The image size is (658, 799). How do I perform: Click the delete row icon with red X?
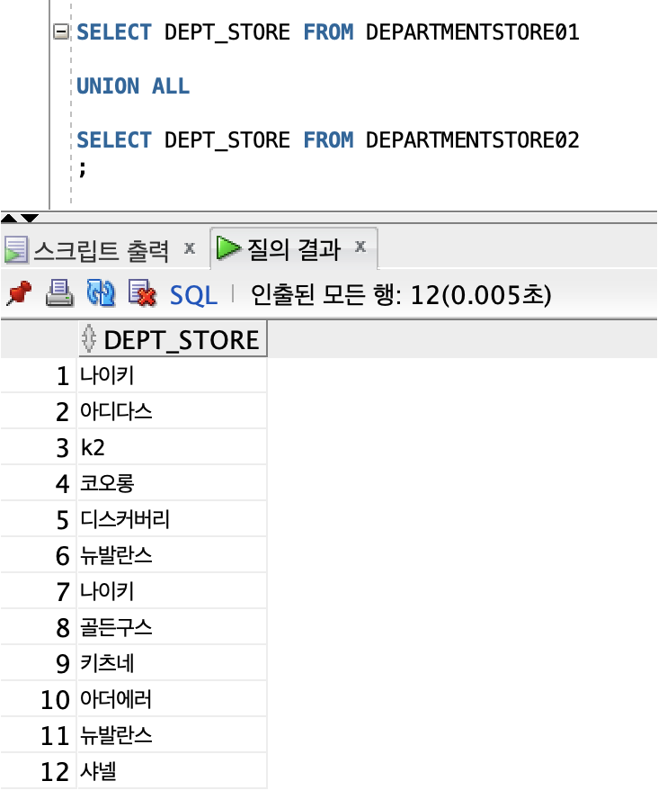tap(141, 293)
